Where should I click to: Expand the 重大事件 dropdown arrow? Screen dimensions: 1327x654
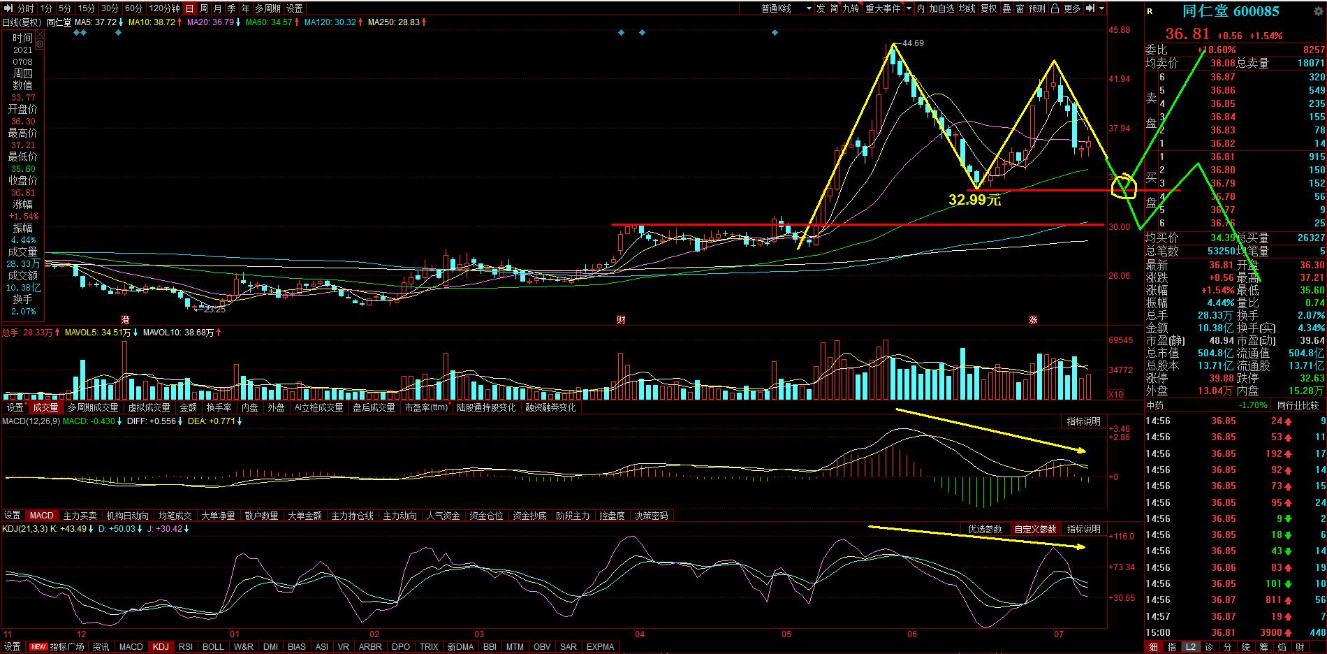909,8
